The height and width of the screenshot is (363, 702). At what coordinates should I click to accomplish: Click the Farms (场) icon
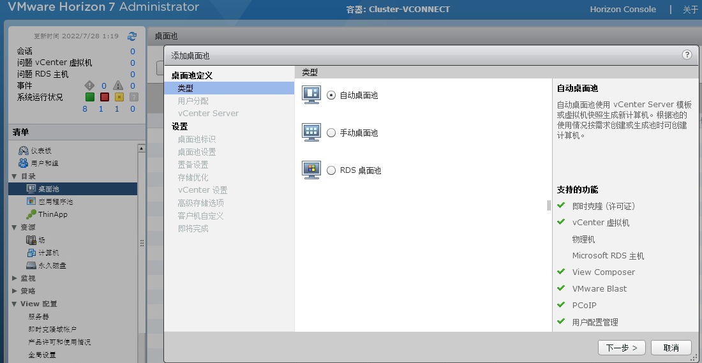[x=31, y=240]
